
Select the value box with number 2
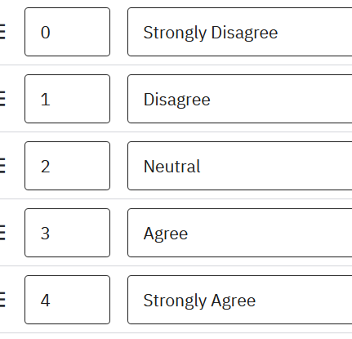(67, 166)
